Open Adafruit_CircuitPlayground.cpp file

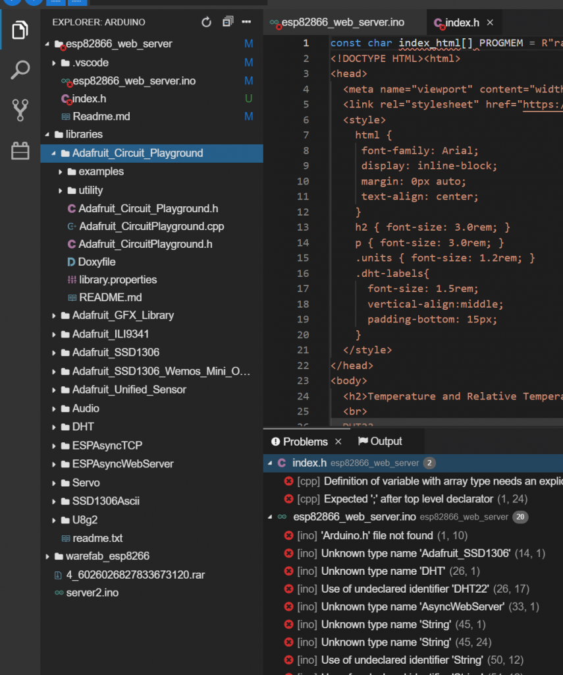point(151,226)
